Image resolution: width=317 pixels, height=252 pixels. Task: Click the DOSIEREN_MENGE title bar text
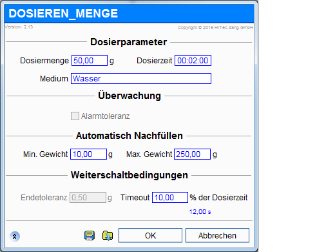pyautogui.click(x=63, y=14)
